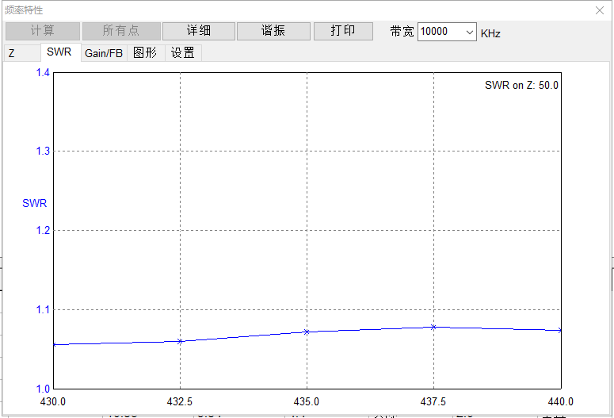Viewport: 614px width, 418px height.
Task: Open the 带宽 bandwidth dropdown arrow
Action: point(470,32)
